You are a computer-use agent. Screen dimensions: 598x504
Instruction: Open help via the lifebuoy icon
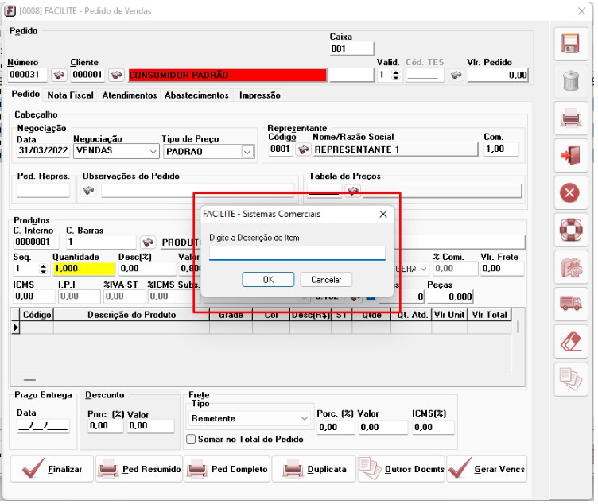coord(570,230)
